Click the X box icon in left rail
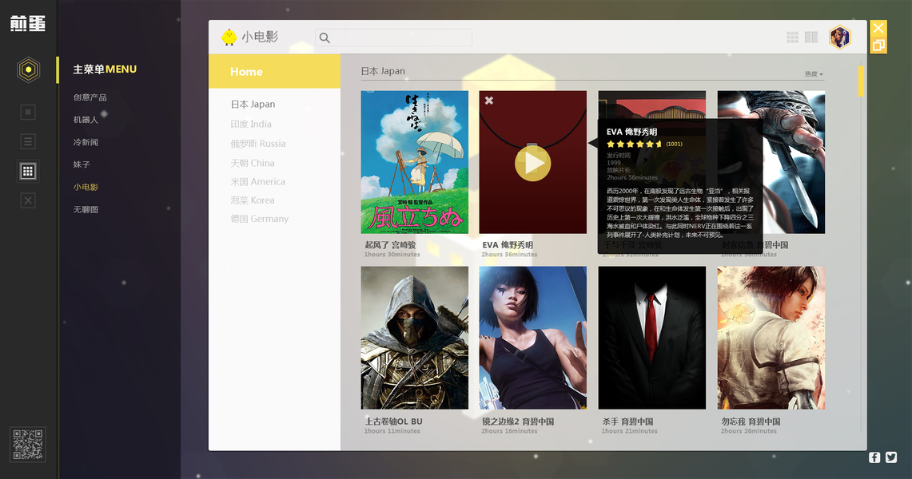Viewport: 912px width, 479px height. coord(28,201)
